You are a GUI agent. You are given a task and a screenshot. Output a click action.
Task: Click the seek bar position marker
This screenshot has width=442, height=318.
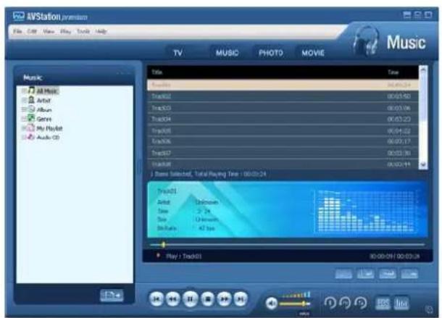(x=163, y=245)
